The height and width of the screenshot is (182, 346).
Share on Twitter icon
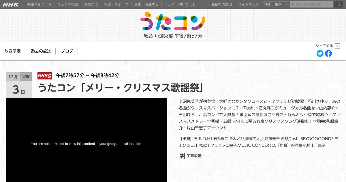320,53
